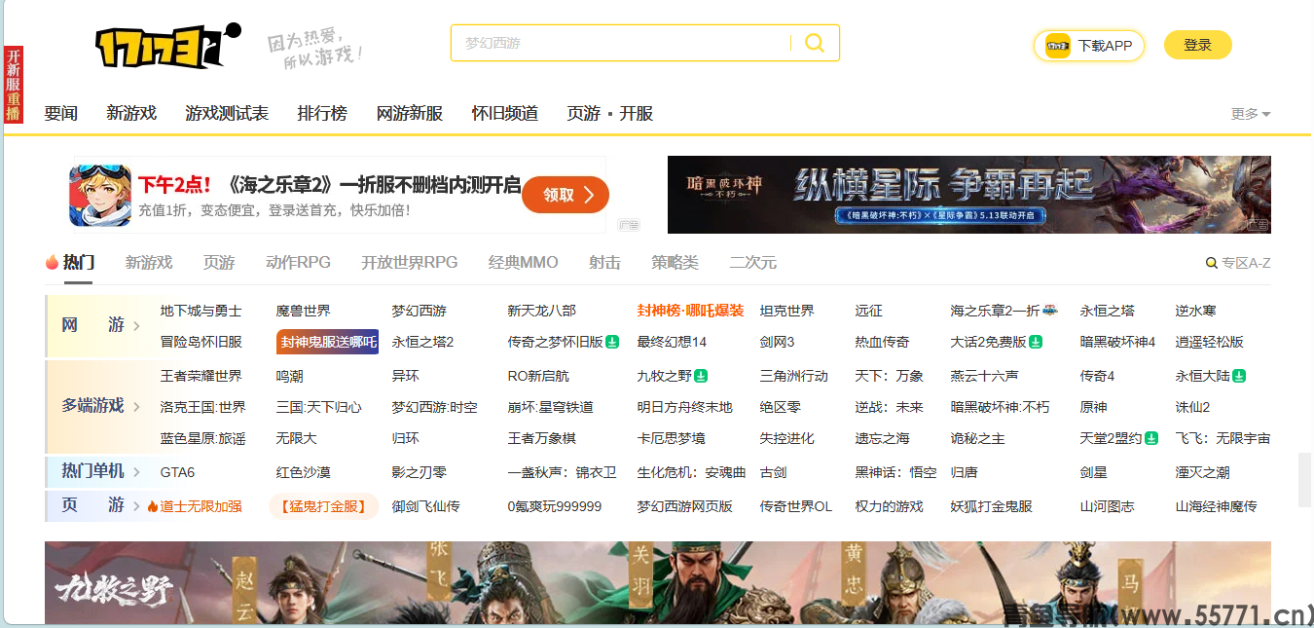Image resolution: width=1314 pixels, height=628 pixels.
Task: Switch to the 开放世界RPG tab
Action: click(x=409, y=263)
